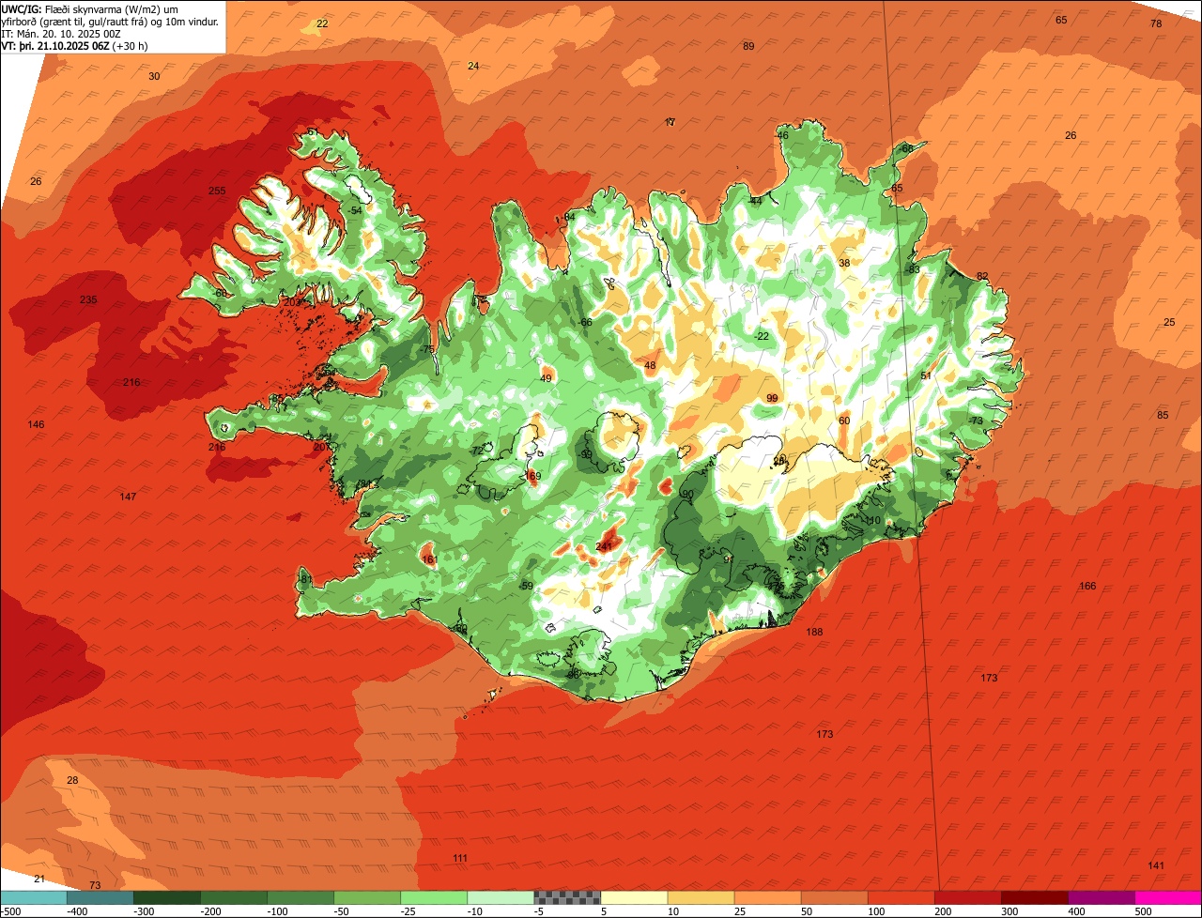Screen dimensions: 1202x918
Task: Click the '99' value in the central highlands
Action: (x=772, y=398)
